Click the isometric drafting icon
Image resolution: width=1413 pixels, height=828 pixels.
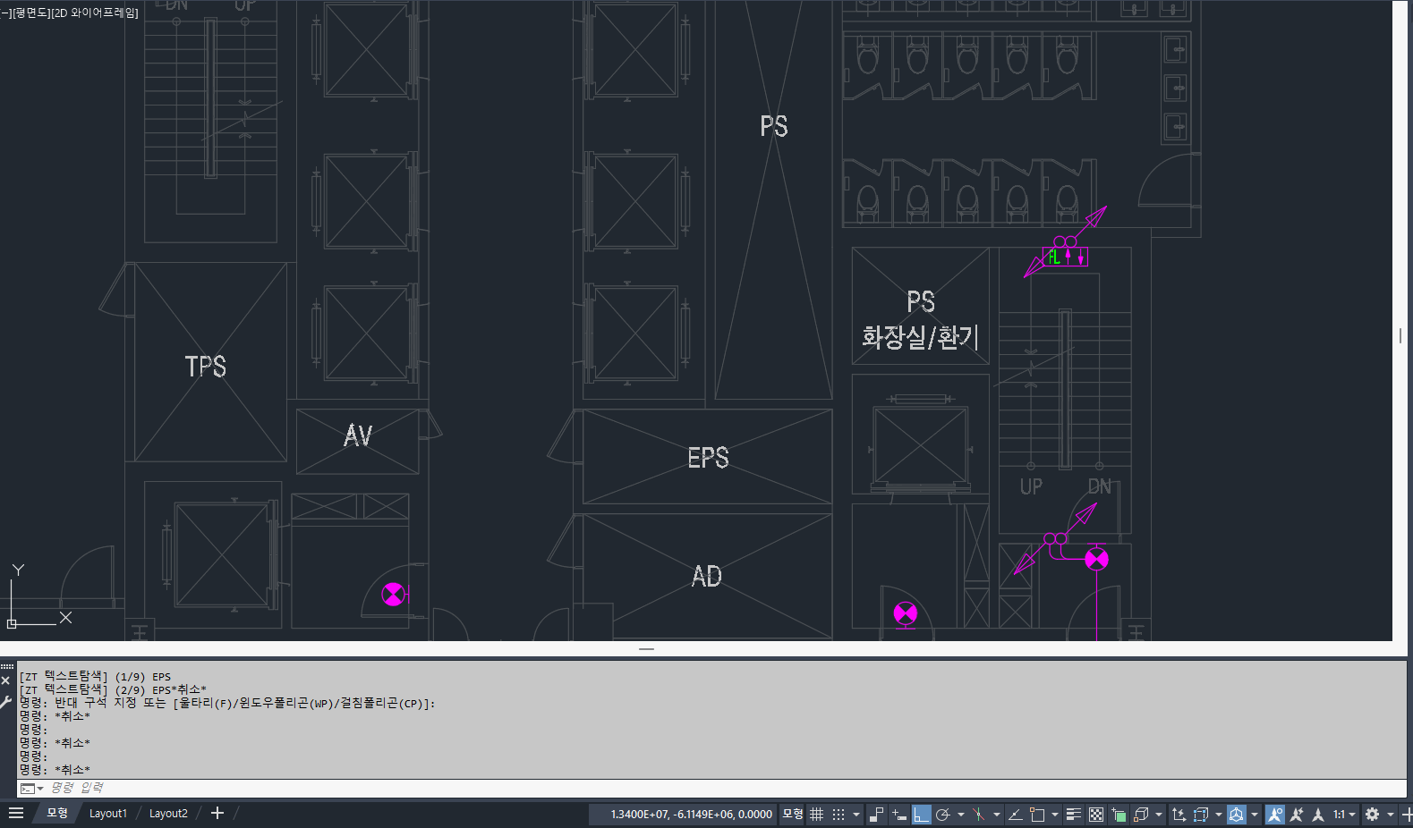978,815
